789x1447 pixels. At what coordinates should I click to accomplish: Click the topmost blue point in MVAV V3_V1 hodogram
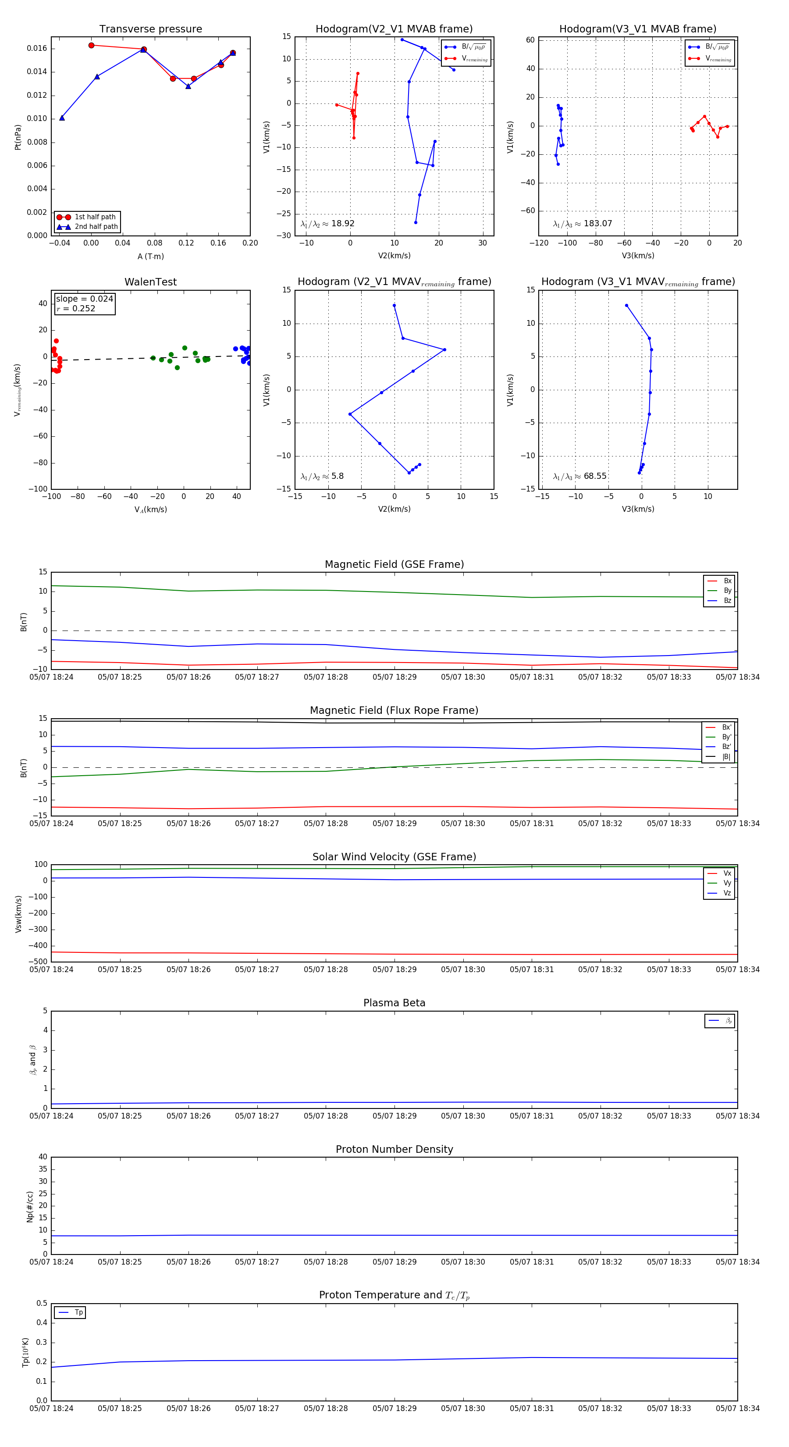[626, 306]
